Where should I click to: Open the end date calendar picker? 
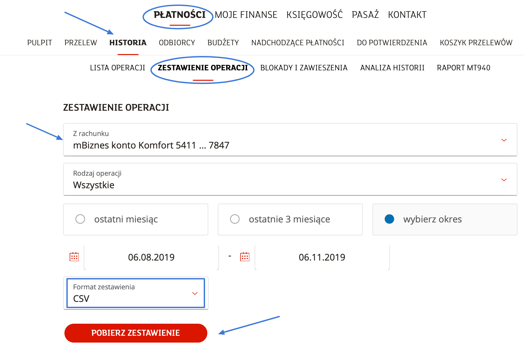click(245, 257)
